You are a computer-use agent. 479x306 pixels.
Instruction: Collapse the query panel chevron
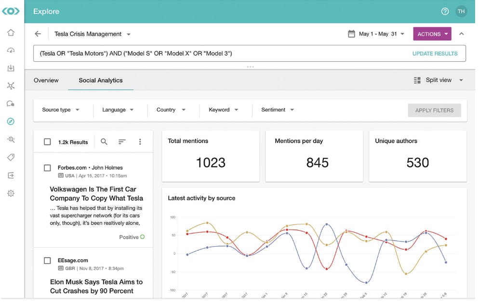point(462,34)
